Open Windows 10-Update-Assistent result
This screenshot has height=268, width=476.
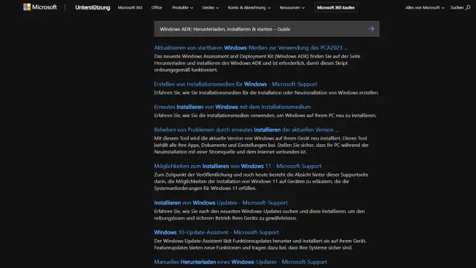pyautogui.click(x=216, y=232)
